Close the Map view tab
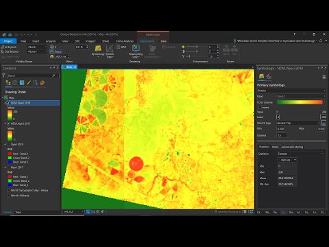This screenshot has height=247, width=329. click(75, 67)
